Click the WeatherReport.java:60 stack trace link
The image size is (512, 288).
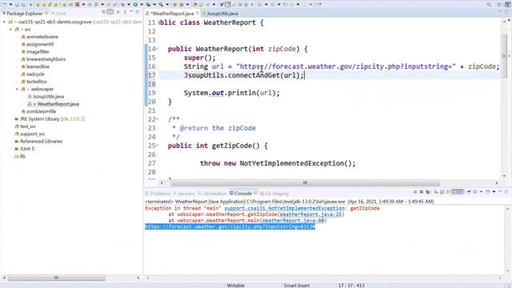294,221
